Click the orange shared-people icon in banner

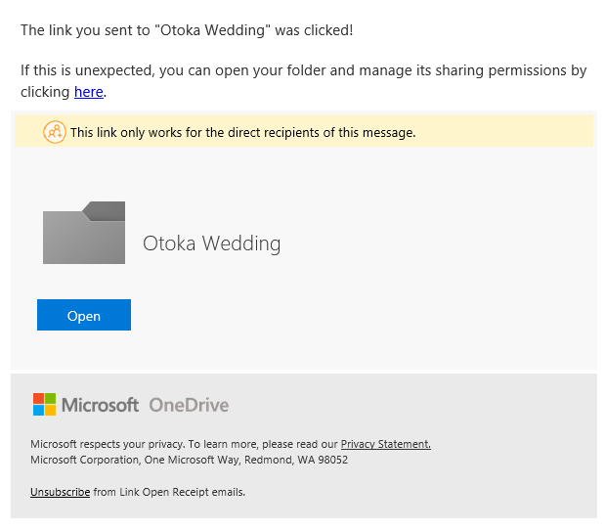coord(55,132)
